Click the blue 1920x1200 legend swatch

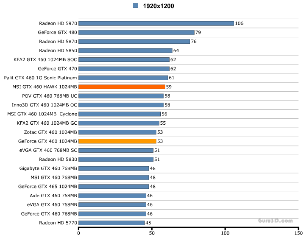[136, 6]
